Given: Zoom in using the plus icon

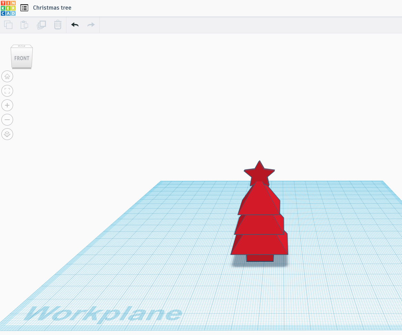Looking at the screenshot, I should pos(7,105).
